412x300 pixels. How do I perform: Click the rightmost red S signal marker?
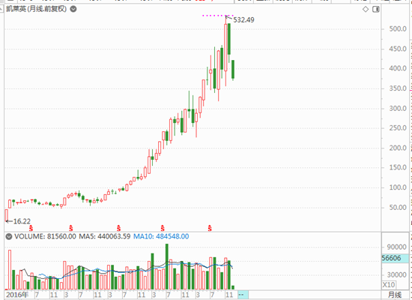click(210, 228)
